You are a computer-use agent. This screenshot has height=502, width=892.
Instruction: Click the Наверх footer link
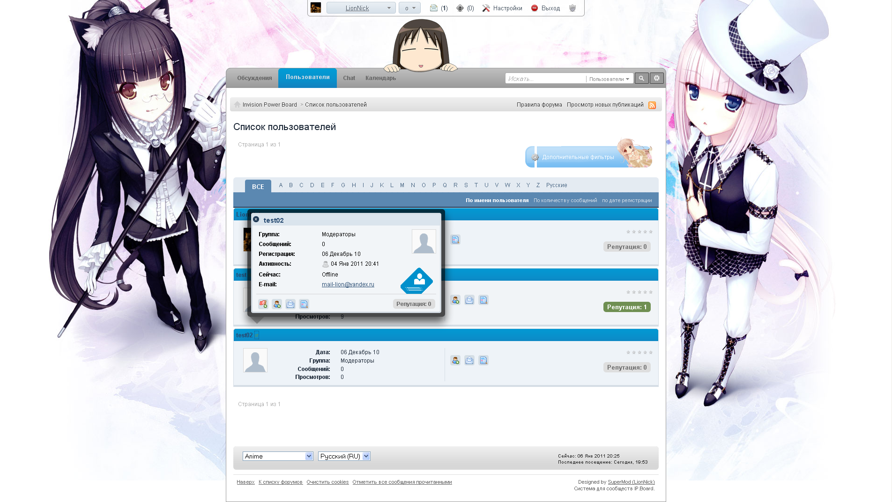pos(245,482)
